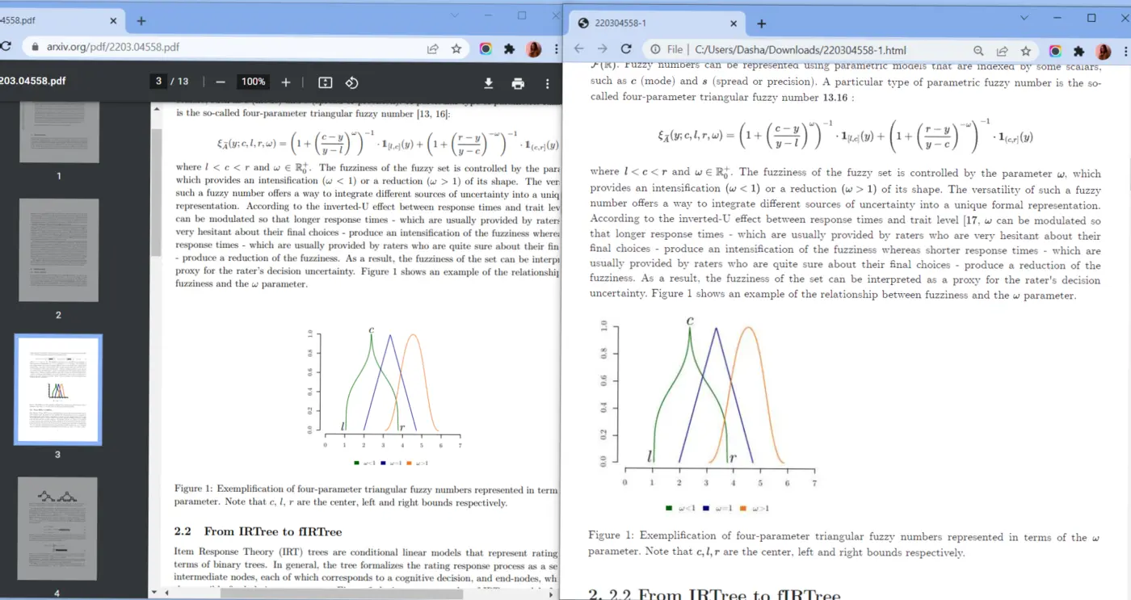Click the PDF page number field
The image size is (1131, 600).
point(159,82)
